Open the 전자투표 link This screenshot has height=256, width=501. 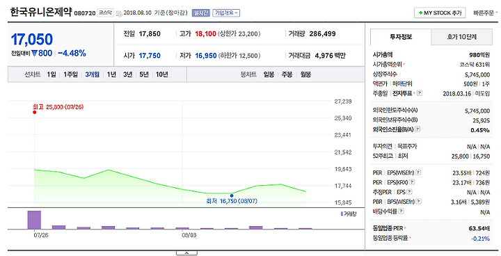tap(403, 93)
